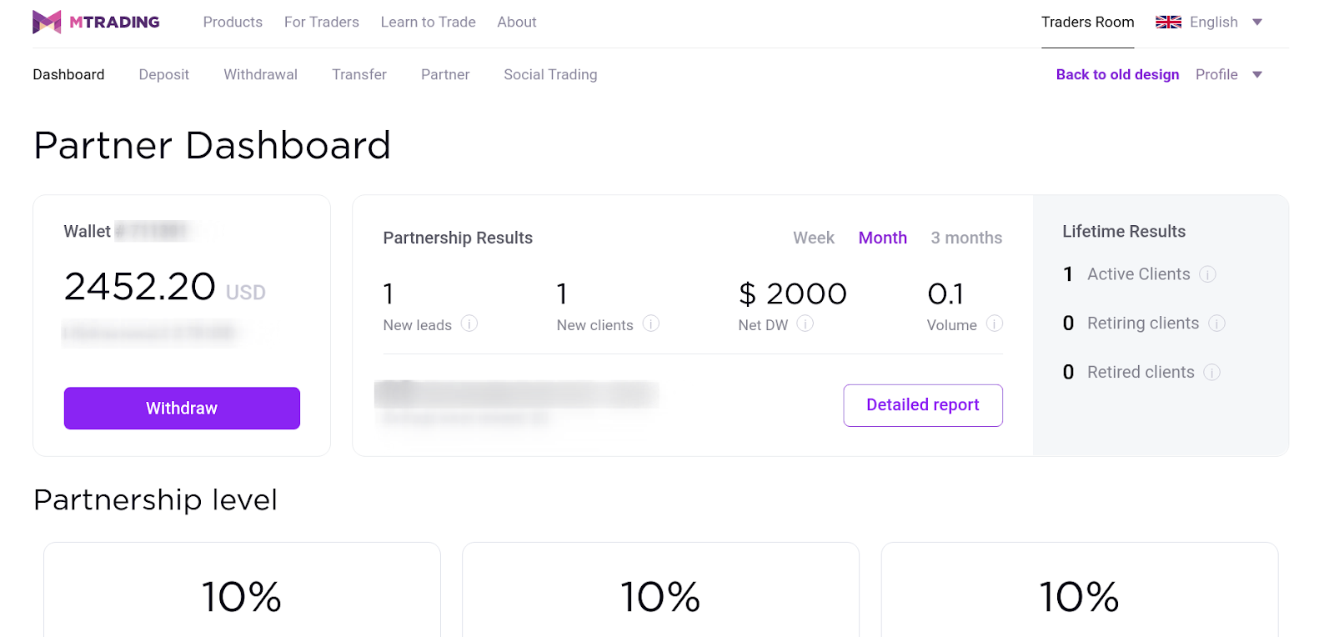Show info for Active Clients
This screenshot has width=1334, height=637.
(1208, 274)
